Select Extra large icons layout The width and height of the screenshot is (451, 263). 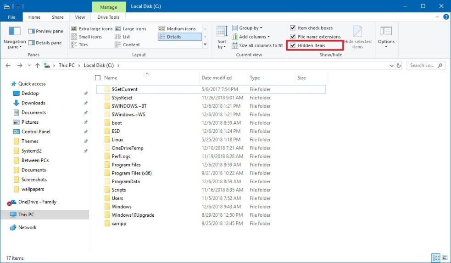pyautogui.click(x=92, y=28)
